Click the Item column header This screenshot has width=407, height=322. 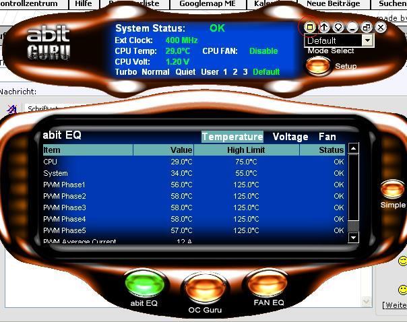tap(88, 150)
